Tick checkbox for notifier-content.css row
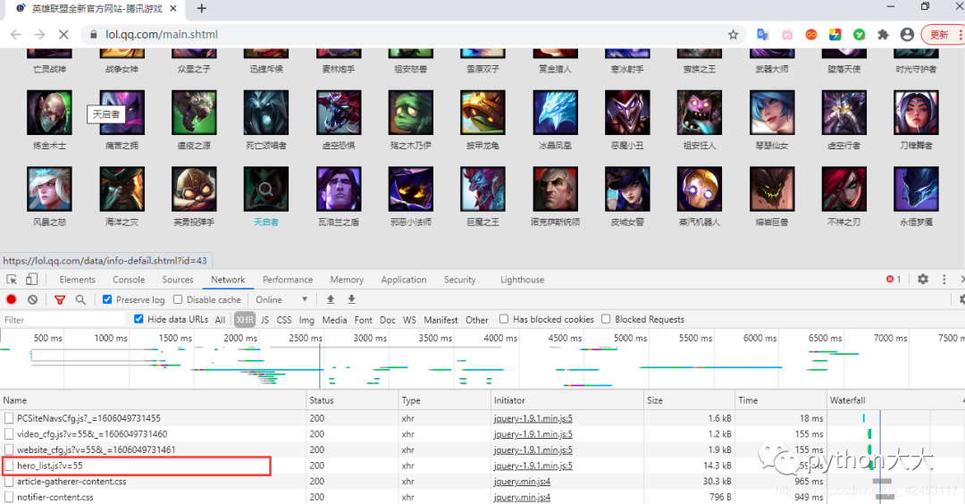The height and width of the screenshot is (504, 965). [9, 497]
